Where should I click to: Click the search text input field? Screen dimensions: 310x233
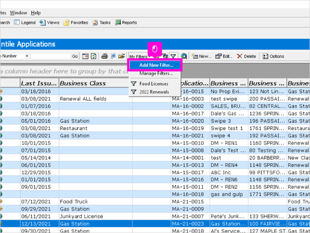click(x=50, y=56)
